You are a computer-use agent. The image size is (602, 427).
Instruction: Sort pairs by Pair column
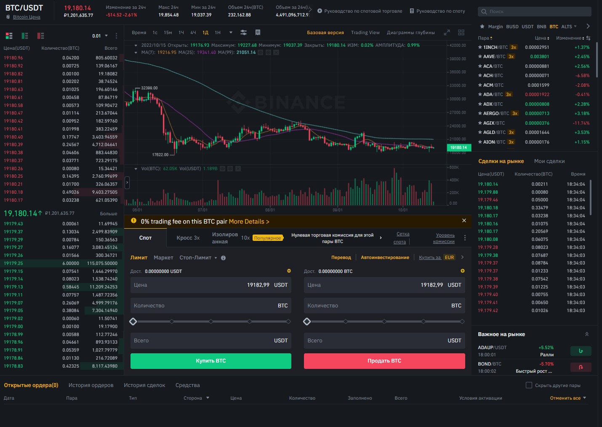(485, 38)
